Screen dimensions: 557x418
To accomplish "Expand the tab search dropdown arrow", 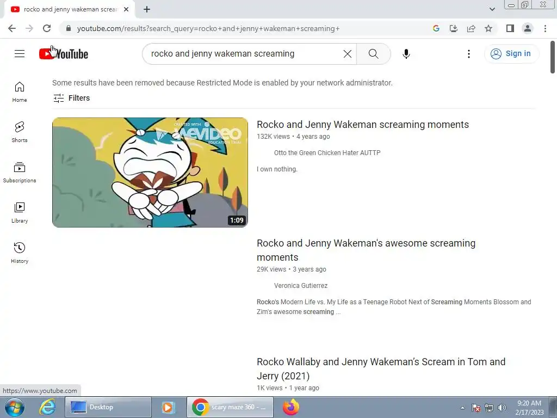I will (x=492, y=9).
